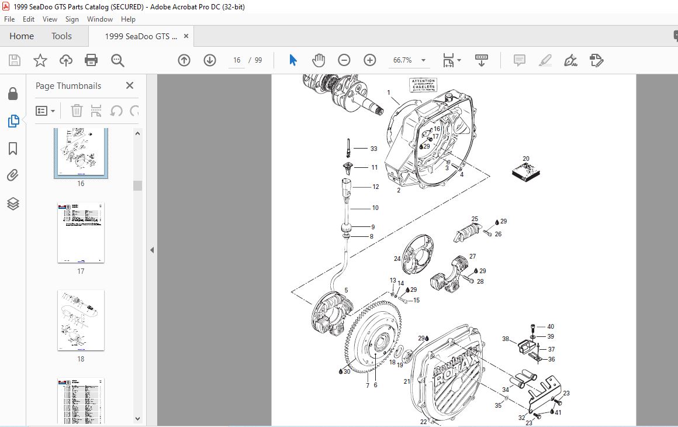This screenshot has height=427, width=678.
Task: Open the zoom level dropdown arrow
Action: (424, 60)
